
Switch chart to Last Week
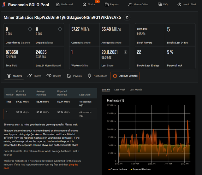[x=120, y=90]
